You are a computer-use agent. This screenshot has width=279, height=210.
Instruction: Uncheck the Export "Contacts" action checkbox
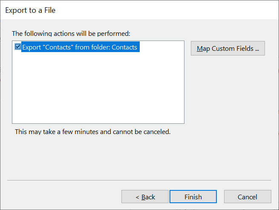pyautogui.click(x=18, y=47)
